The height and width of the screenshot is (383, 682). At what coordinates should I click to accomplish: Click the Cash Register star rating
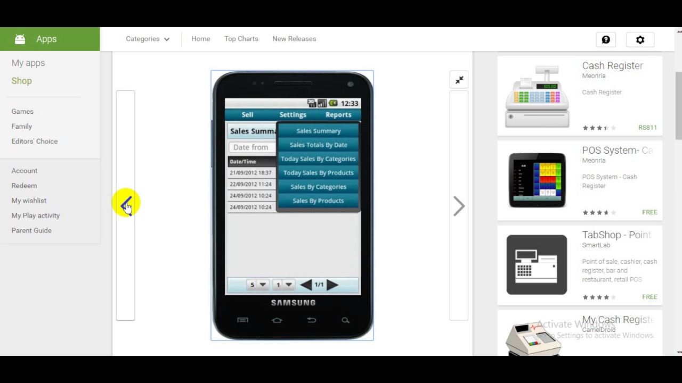point(599,128)
